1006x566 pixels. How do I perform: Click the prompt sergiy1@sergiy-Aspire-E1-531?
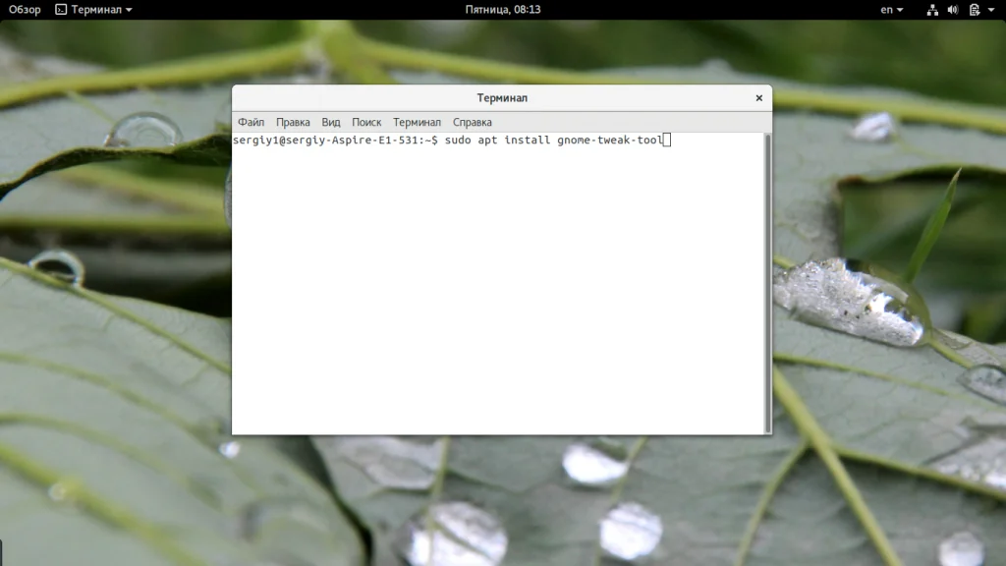[326, 140]
